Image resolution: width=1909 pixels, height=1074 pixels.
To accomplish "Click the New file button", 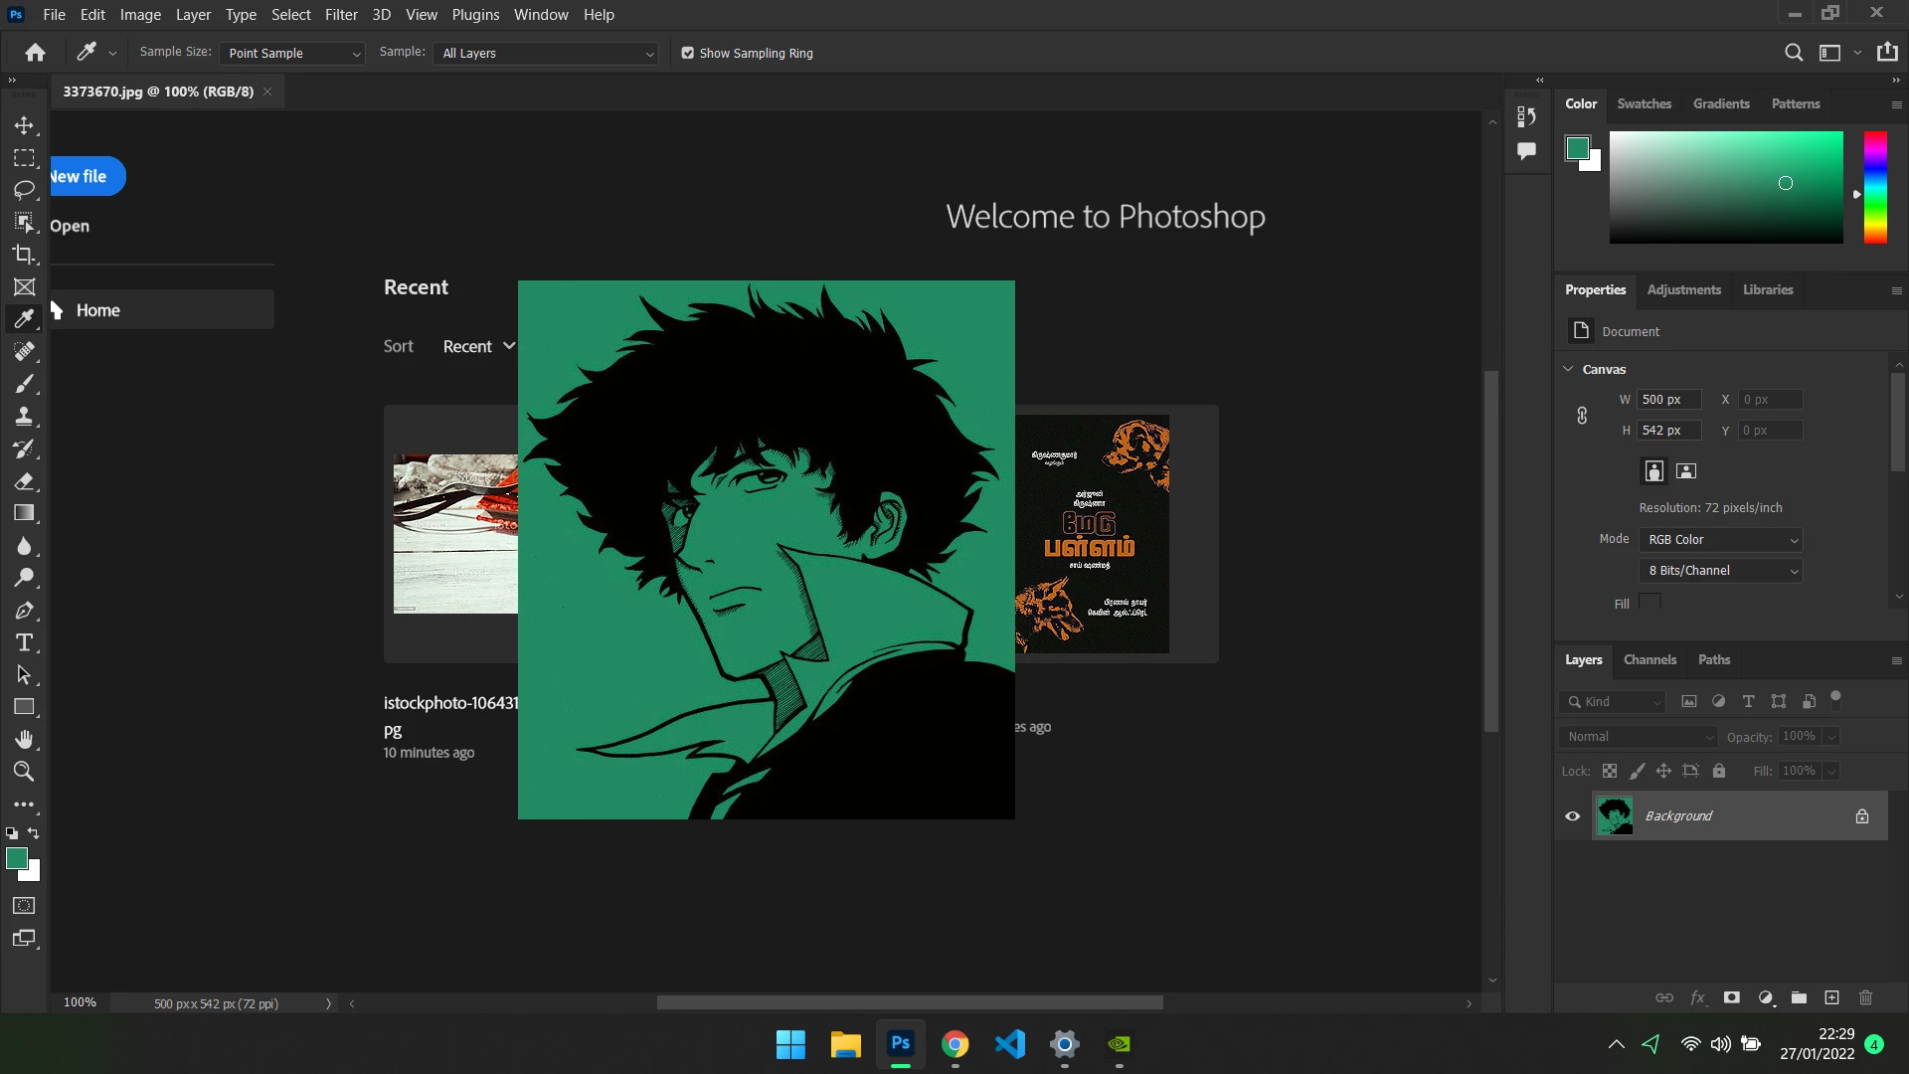I will coord(82,176).
